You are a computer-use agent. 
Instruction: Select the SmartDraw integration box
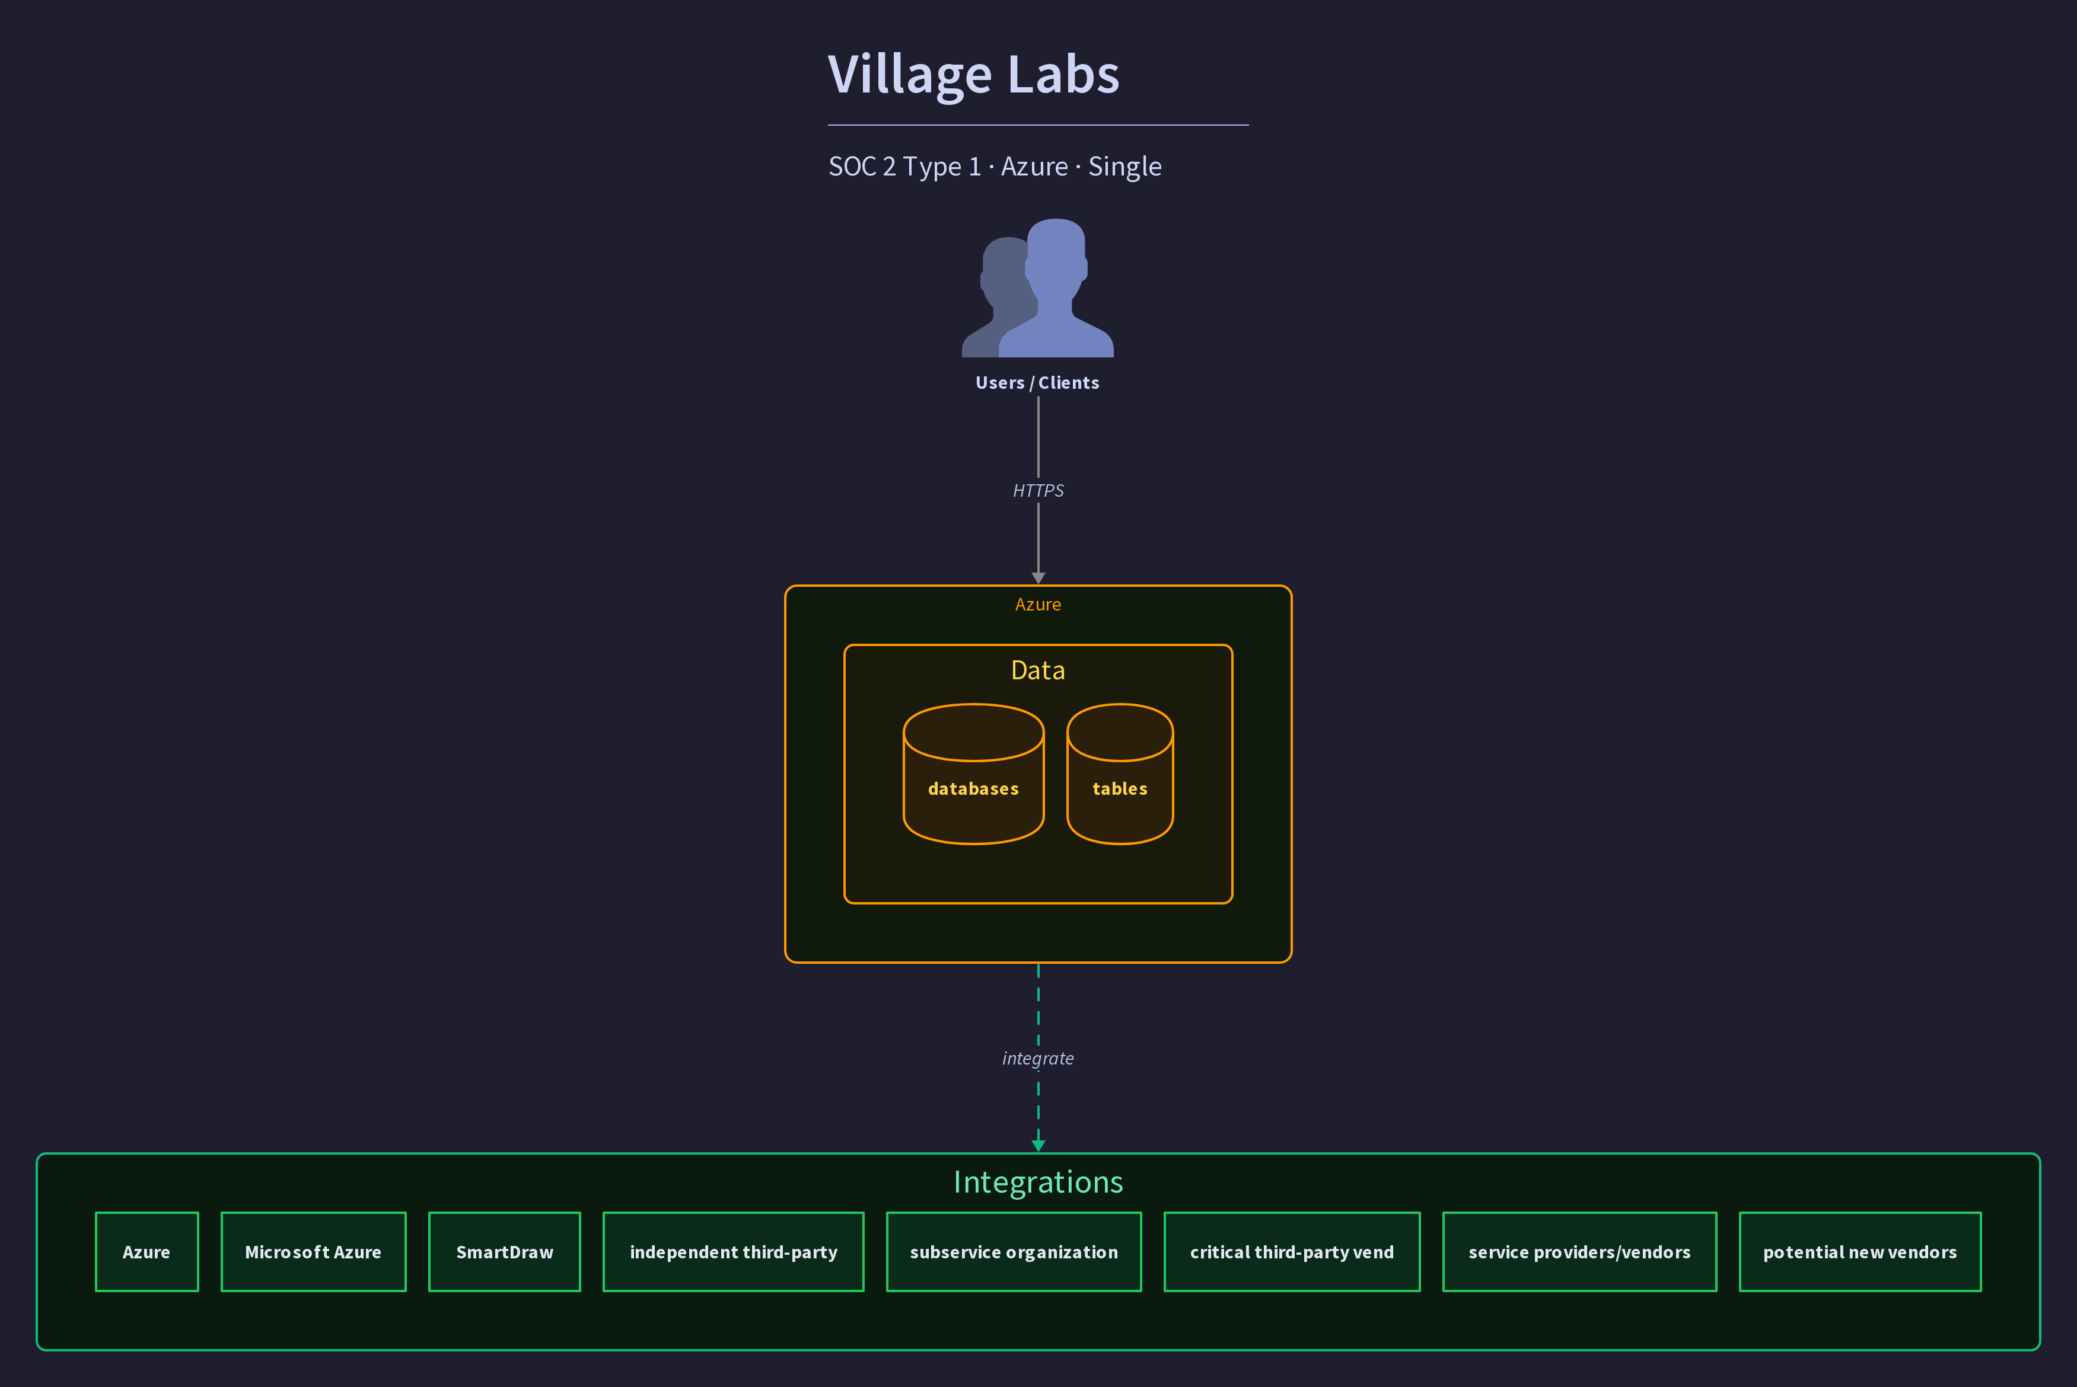coord(505,1252)
